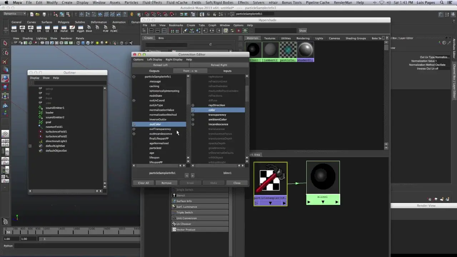Click the Hshd shelf icon

(64, 29)
